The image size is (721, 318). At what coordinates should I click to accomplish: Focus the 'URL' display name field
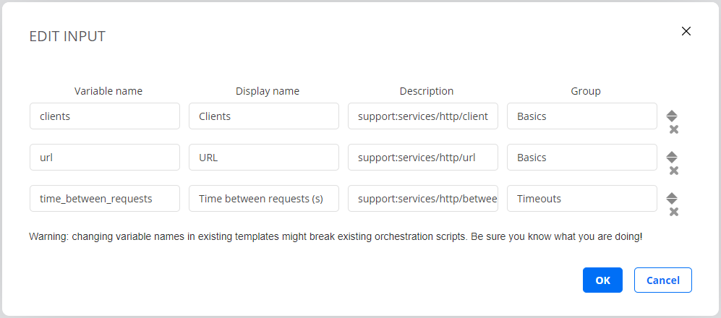(x=264, y=158)
